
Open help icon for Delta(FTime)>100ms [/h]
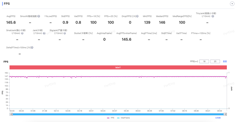(x=32, y=47)
